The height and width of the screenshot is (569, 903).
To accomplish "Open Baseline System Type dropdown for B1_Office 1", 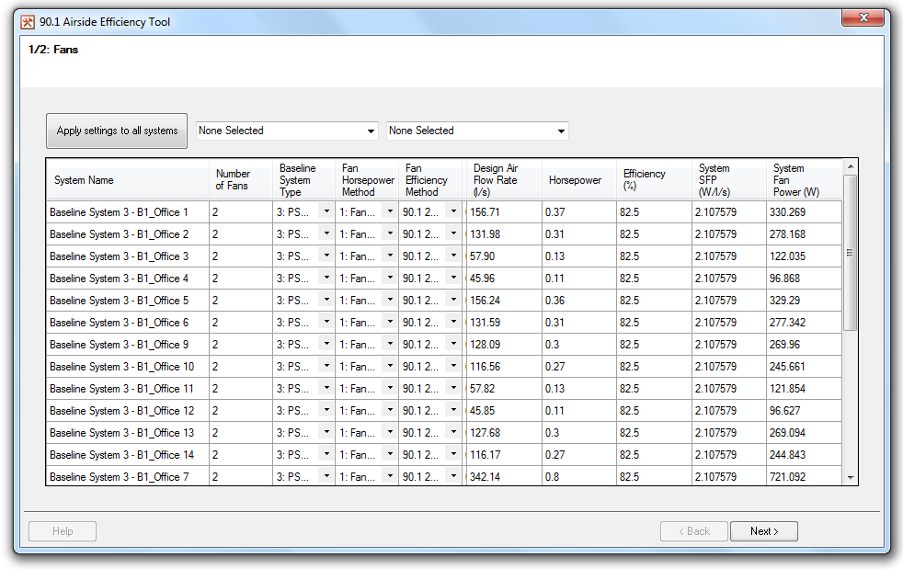I will coord(326,211).
